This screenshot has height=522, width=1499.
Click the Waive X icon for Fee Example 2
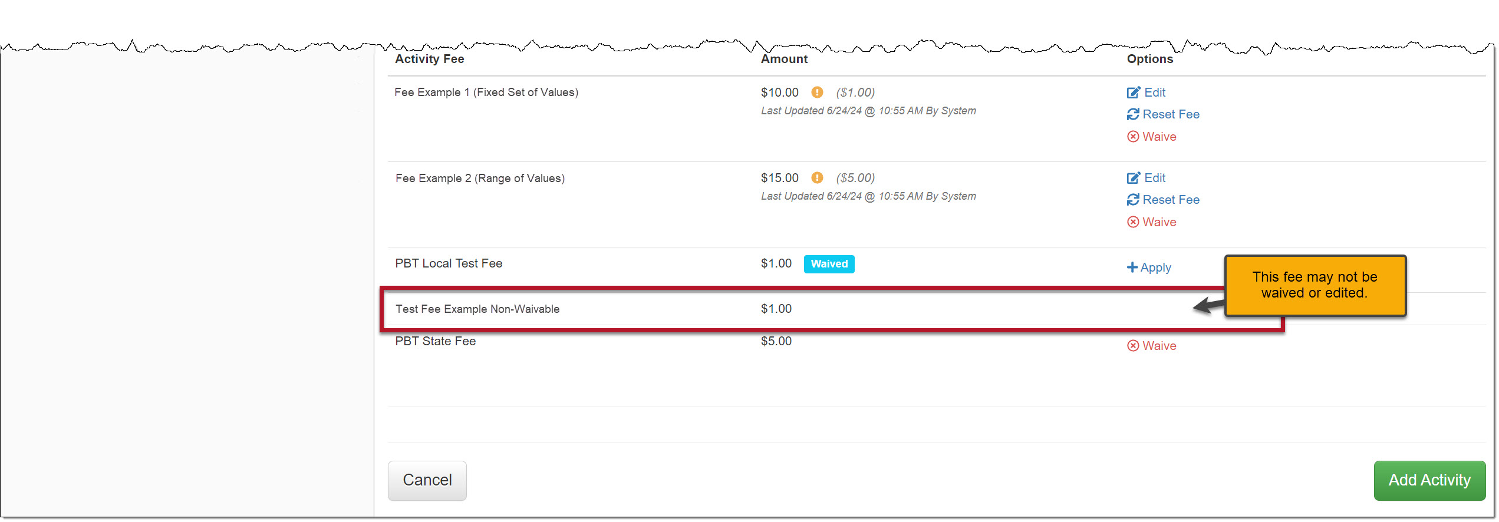[x=1133, y=222]
